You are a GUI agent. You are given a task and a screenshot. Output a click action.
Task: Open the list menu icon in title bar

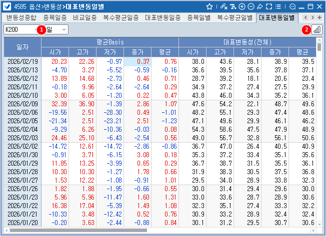278,6
